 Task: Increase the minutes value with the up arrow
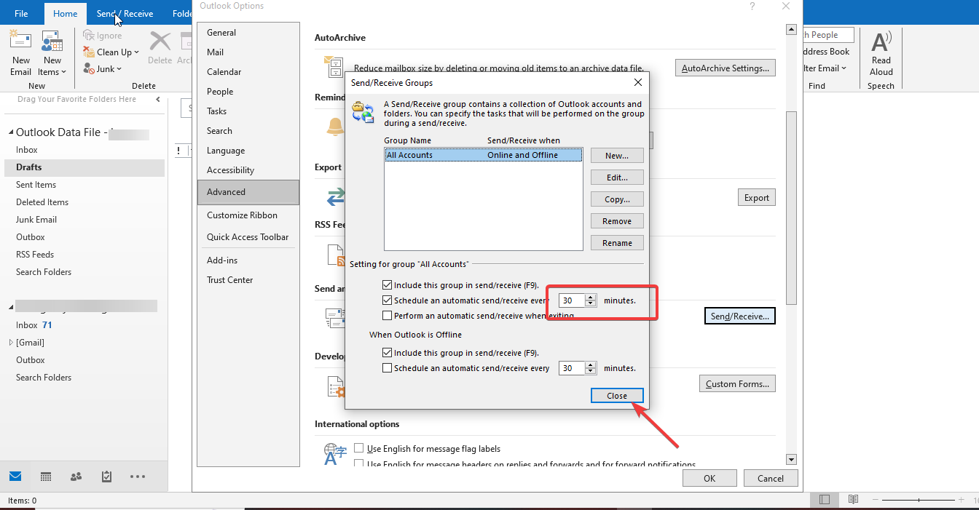(x=590, y=297)
